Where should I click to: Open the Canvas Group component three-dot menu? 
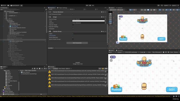point(105,31)
